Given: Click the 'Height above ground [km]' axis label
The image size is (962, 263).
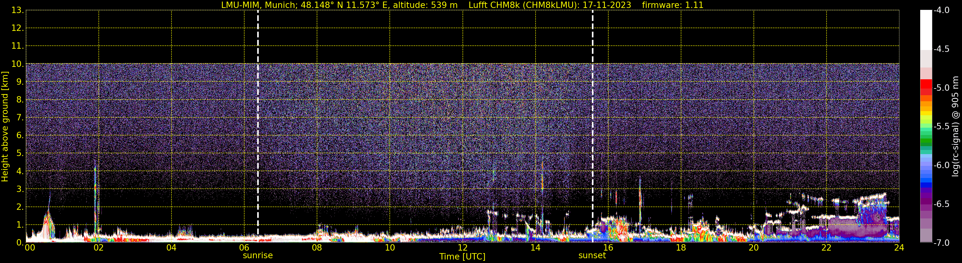Looking at the screenshot, I should point(5,127).
